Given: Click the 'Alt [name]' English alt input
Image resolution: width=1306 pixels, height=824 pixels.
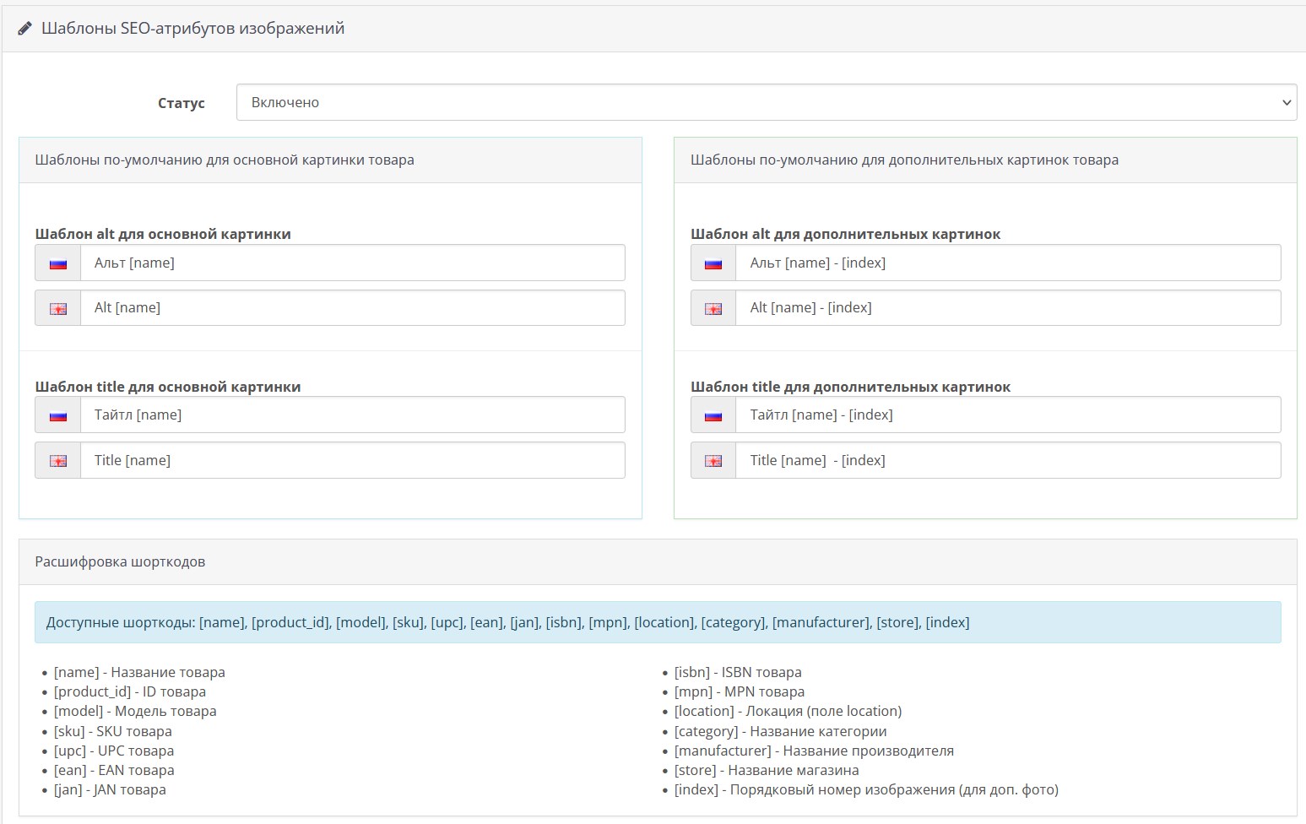Looking at the screenshot, I should pos(352,308).
